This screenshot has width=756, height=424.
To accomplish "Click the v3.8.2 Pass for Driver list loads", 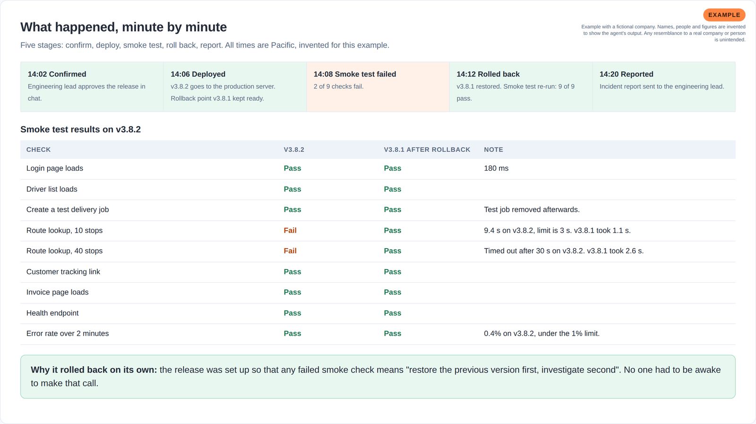I will [292, 189].
